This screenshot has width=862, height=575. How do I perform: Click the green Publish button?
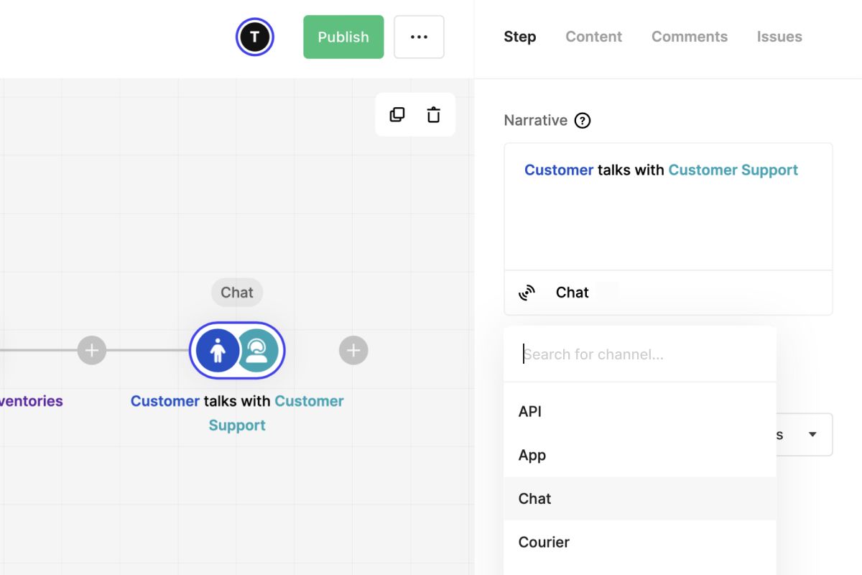click(x=343, y=37)
